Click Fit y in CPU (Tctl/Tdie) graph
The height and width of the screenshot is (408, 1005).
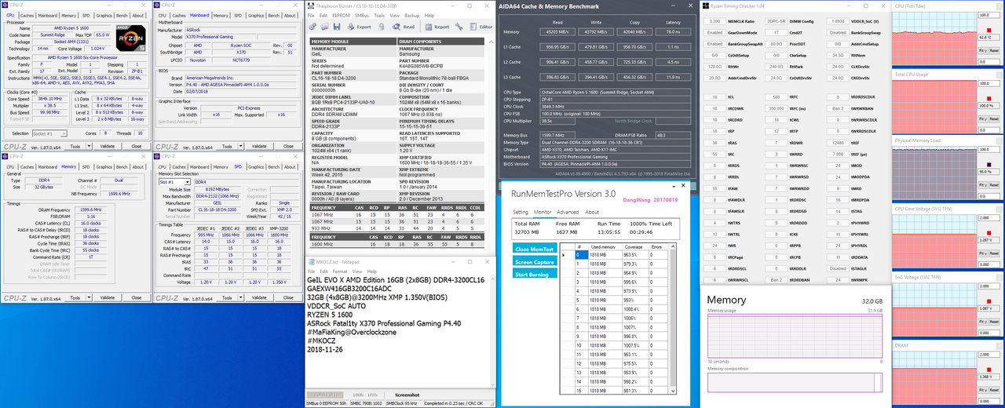coord(982,50)
